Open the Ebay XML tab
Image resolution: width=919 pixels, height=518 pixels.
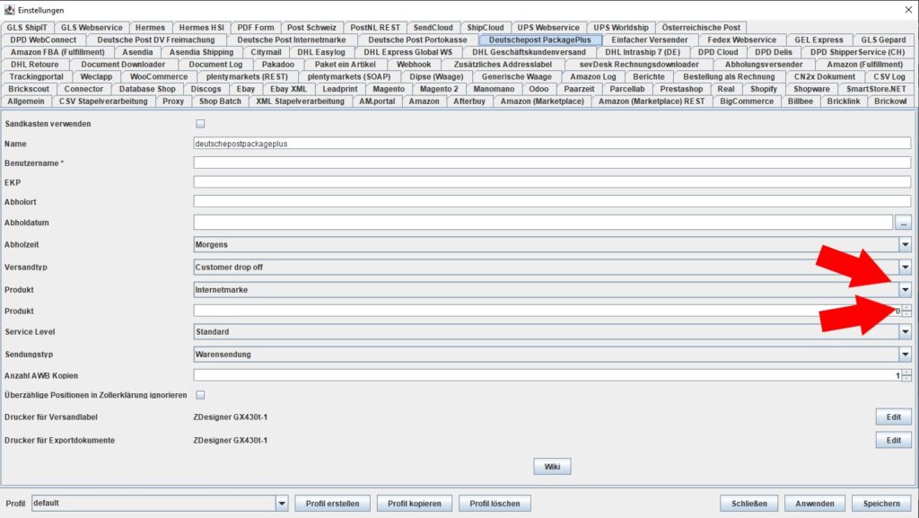click(288, 89)
